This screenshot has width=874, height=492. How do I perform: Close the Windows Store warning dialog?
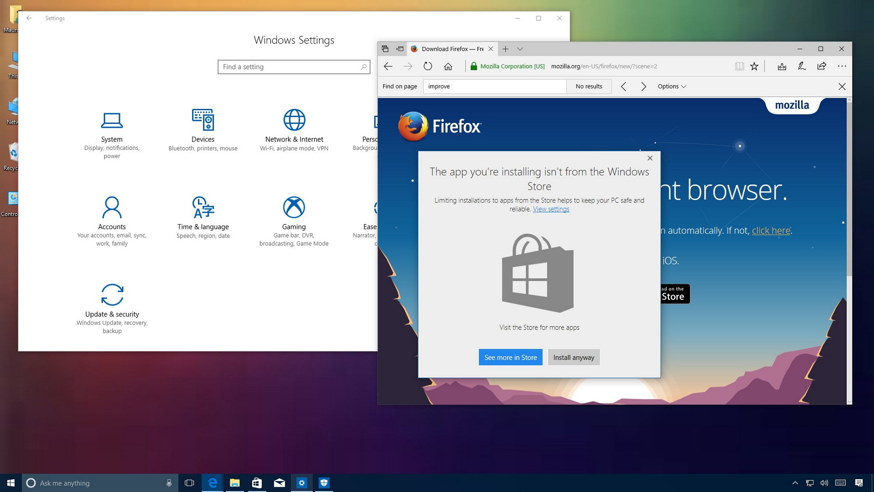pos(650,158)
